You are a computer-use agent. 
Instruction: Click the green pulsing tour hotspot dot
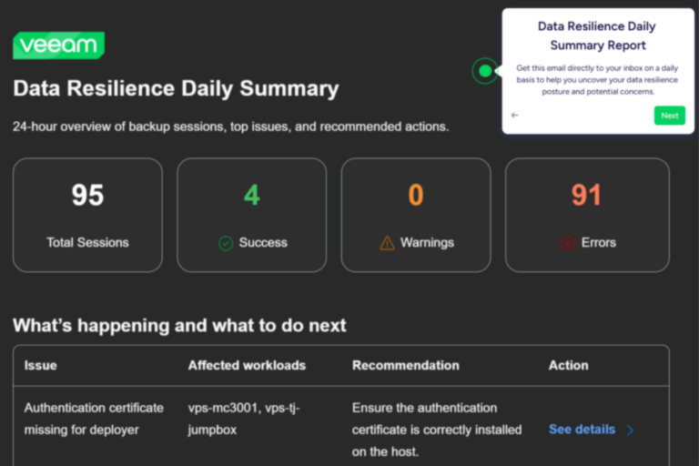coord(485,71)
